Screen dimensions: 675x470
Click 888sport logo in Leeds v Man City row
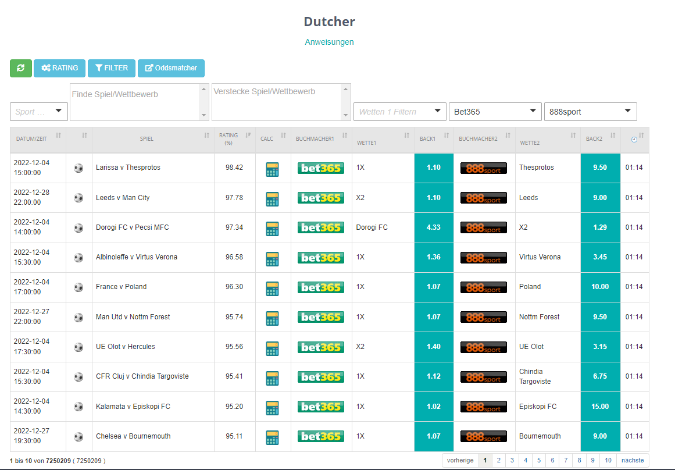click(x=484, y=198)
